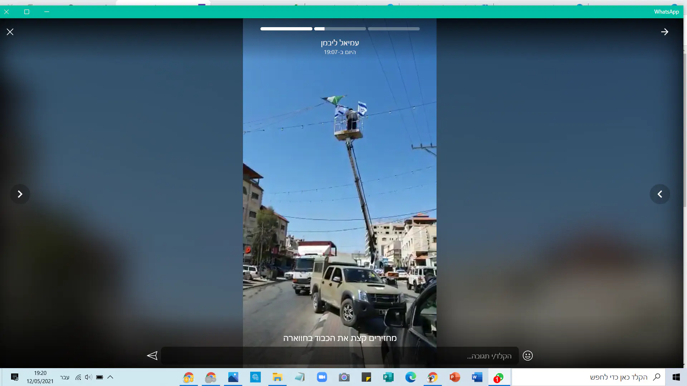Toggle the Wi-Fi network tray icon

78,377
